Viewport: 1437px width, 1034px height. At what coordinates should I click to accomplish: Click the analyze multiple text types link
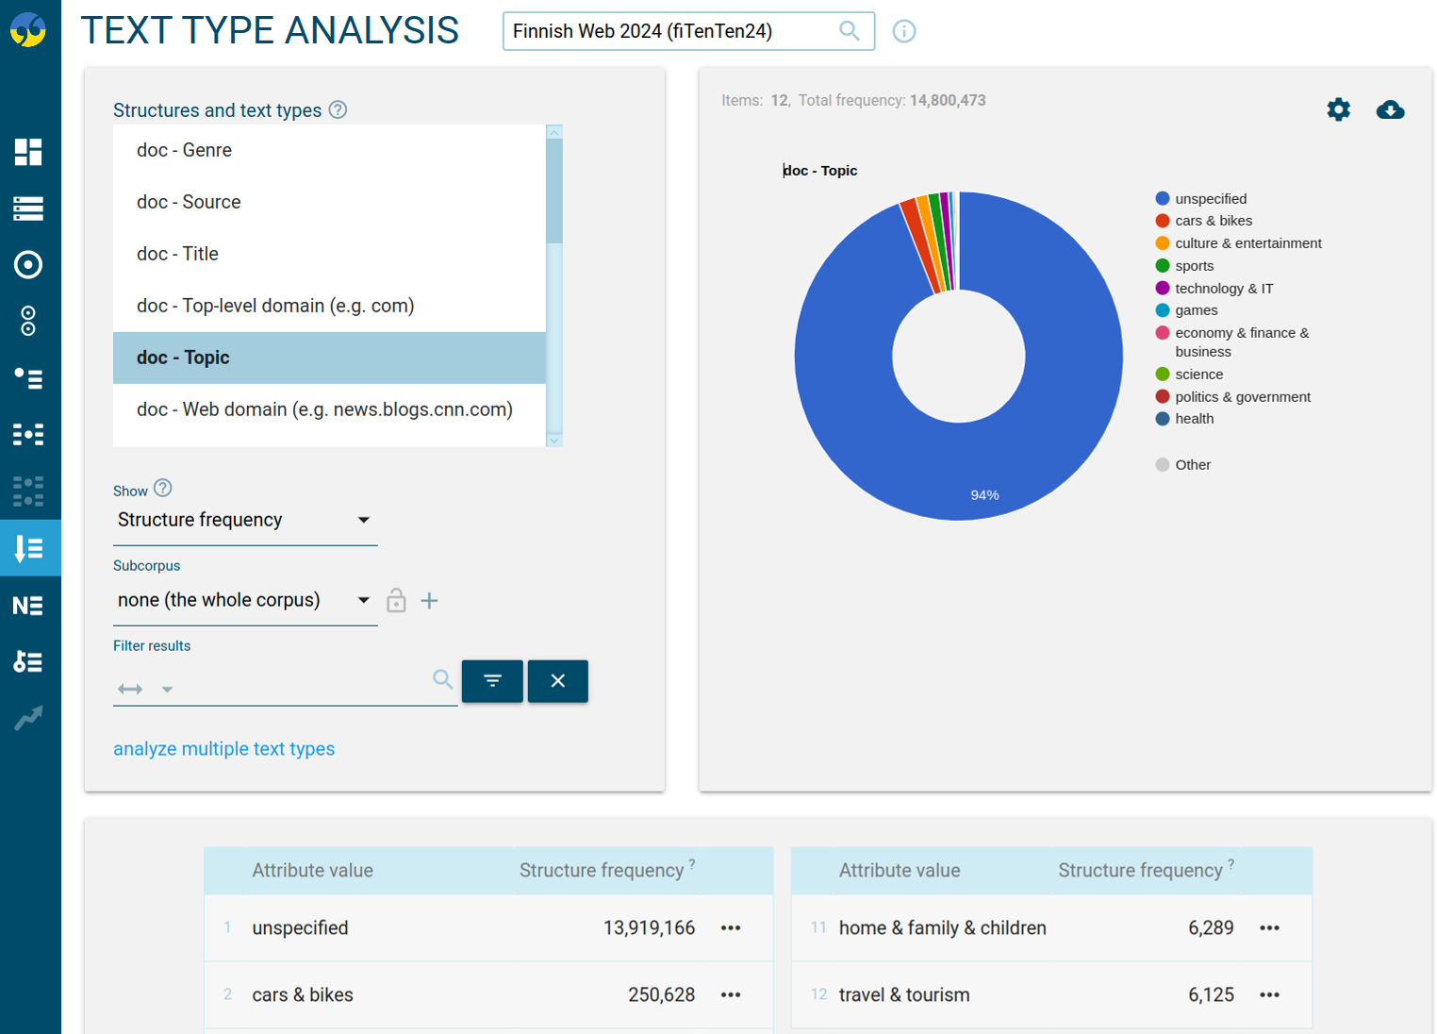tap(223, 748)
